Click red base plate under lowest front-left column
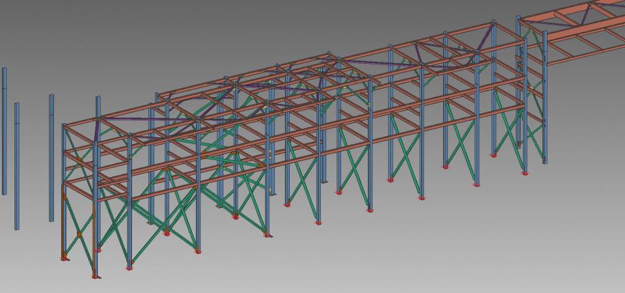The image size is (625, 293). [x=96, y=277]
